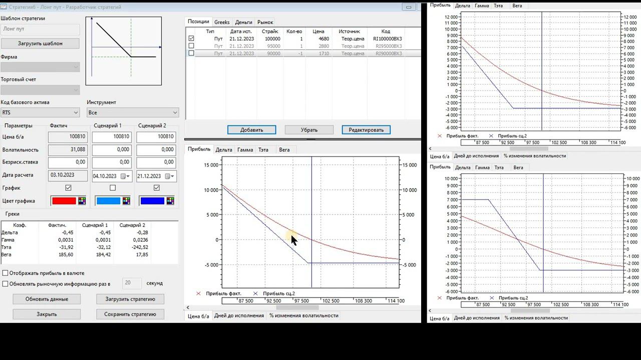641x360 pixels.
Task: Open color palette for the Фактич graph color
Action: (82, 201)
